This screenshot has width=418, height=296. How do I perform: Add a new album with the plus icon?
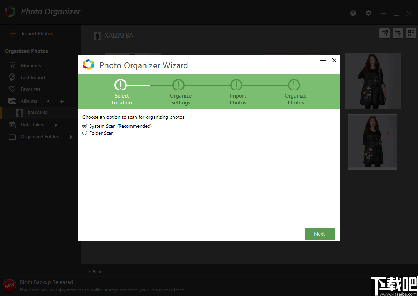[x=61, y=101]
